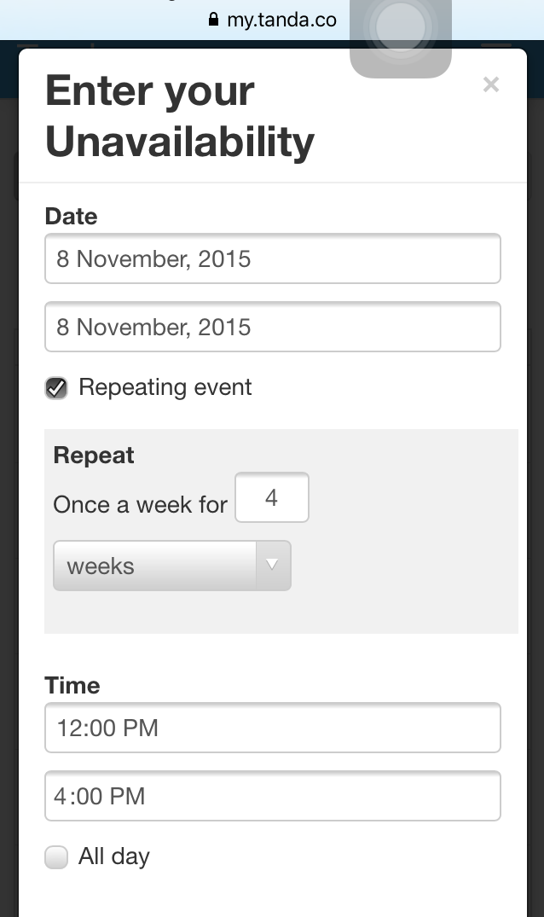Viewport: 544px width, 917px height.
Task: Tap the Date section label
Action: point(72,217)
